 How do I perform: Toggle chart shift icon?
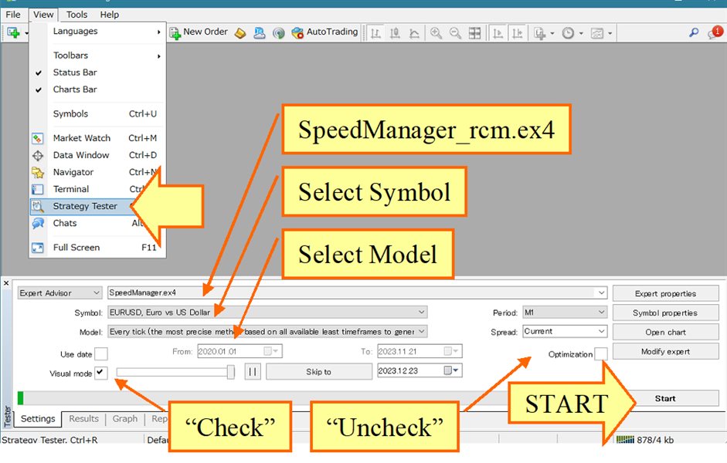[x=517, y=33]
